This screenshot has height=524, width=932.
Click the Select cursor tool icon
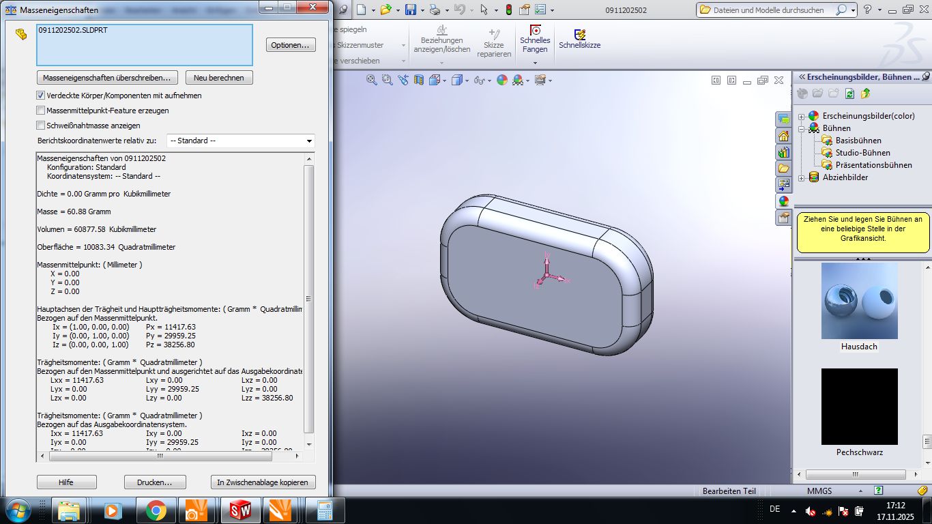click(484, 10)
